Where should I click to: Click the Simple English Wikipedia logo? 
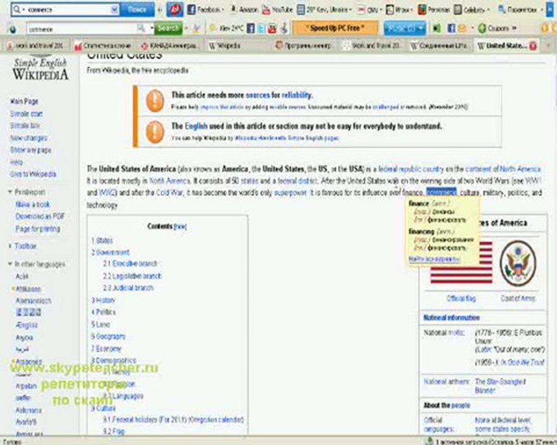40,69
